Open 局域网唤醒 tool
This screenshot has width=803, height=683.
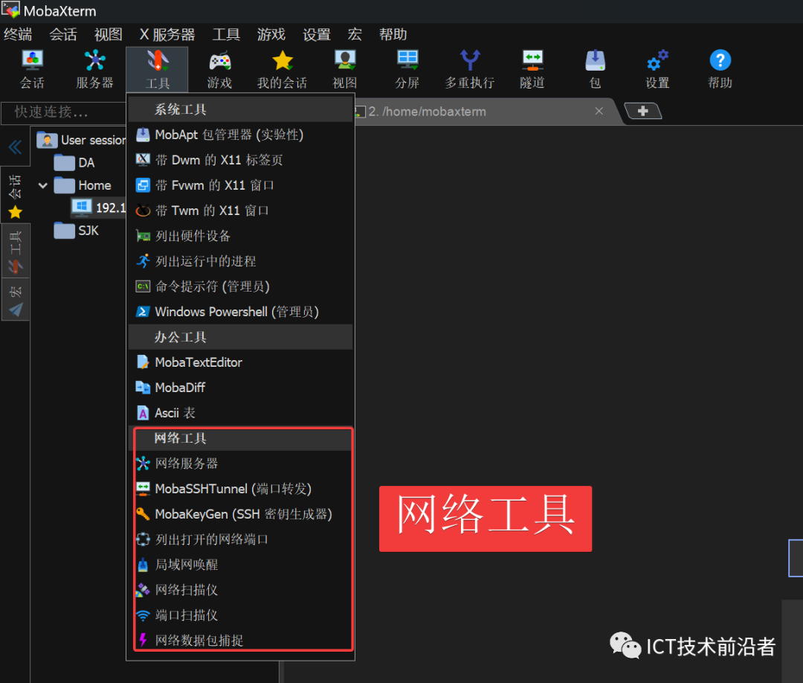pos(240,565)
